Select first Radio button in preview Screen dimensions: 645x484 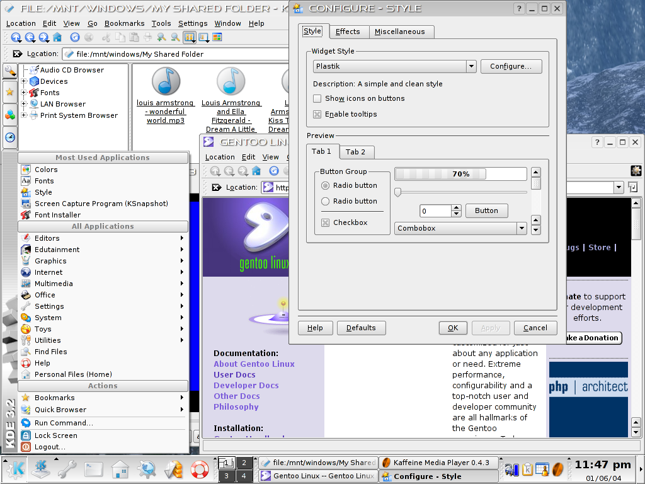pyautogui.click(x=326, y=186)
